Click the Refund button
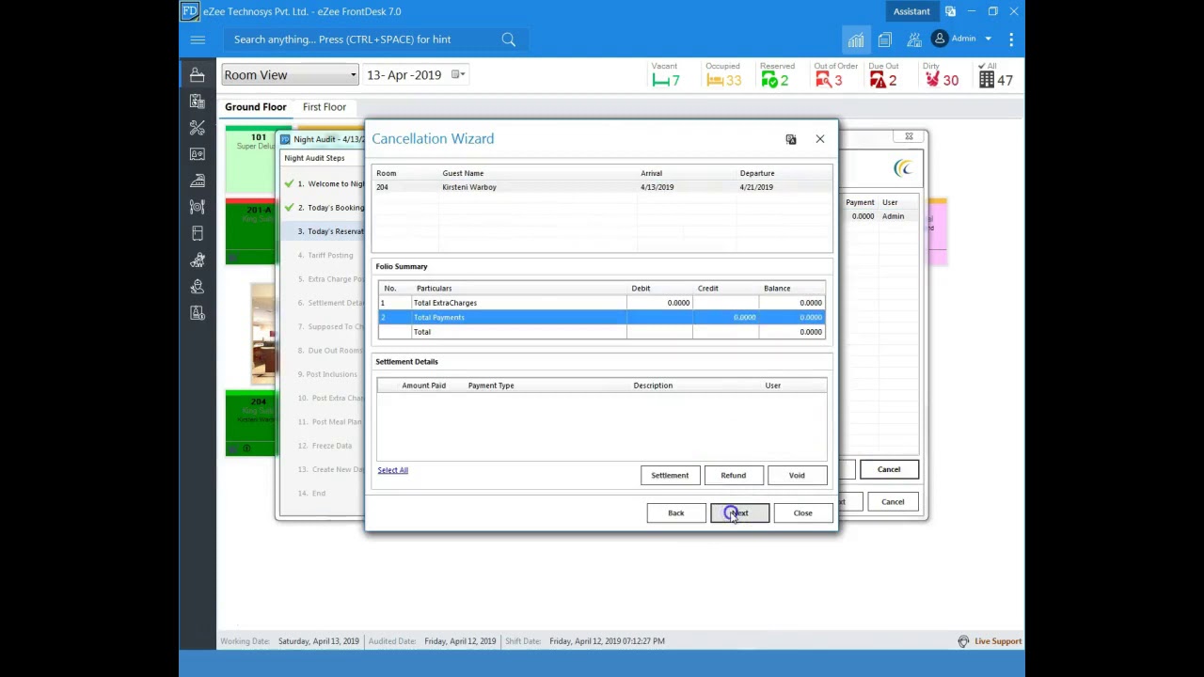 pos(733,476)
